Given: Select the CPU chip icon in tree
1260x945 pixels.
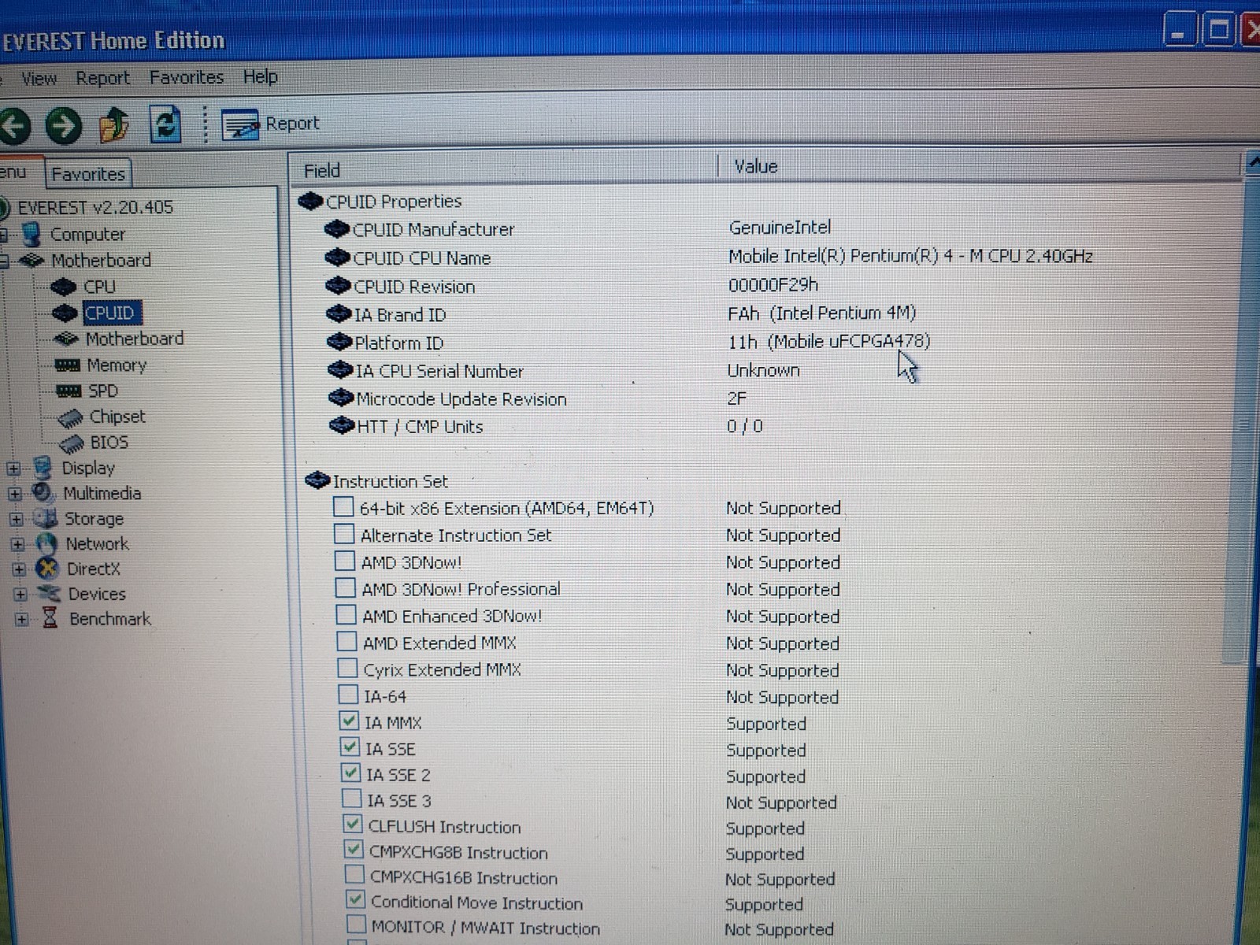Looking at the screenshot, I should tap(63, 287).
